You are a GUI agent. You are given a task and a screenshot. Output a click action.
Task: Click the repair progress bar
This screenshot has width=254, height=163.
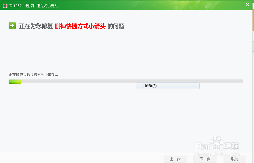[126, 82]
